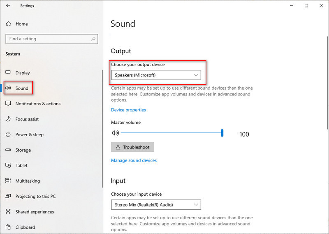Click the Focus assist moon icon

pyautogui.click(x=8, y=119)
